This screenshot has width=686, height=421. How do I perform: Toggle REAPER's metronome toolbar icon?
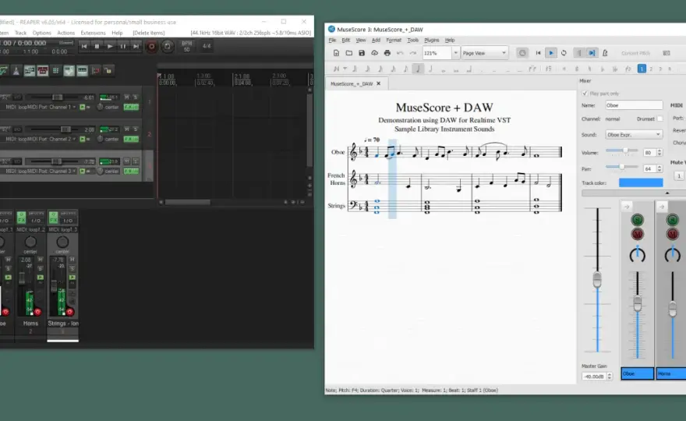(x=16, y=70)
